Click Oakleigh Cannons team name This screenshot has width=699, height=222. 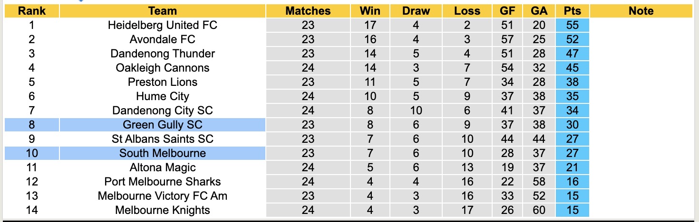[162, 68]
